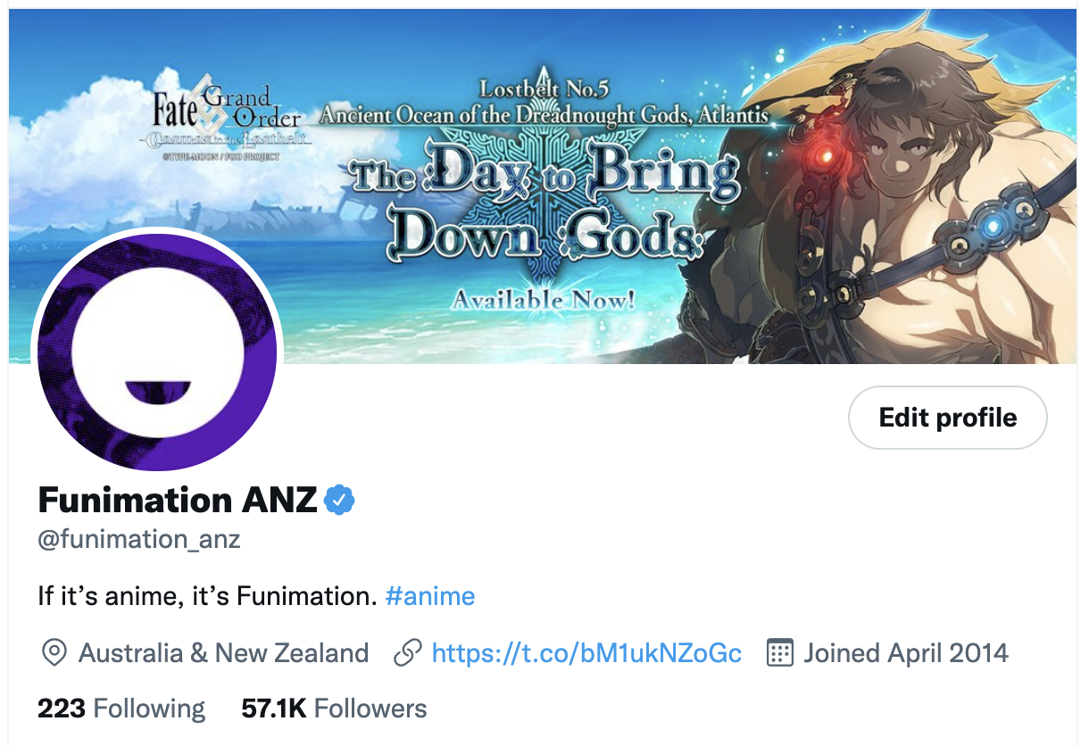Click the Edit profile button

click(947, 418)
